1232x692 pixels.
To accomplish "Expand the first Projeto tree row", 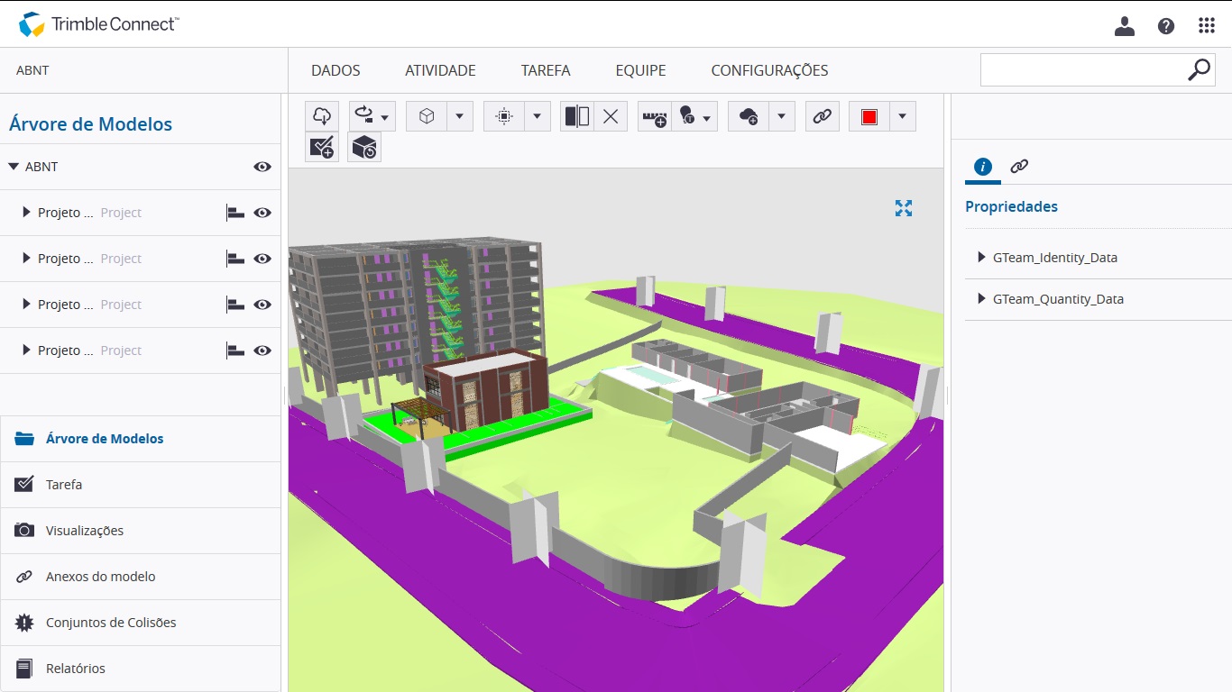I will [26, 213].
